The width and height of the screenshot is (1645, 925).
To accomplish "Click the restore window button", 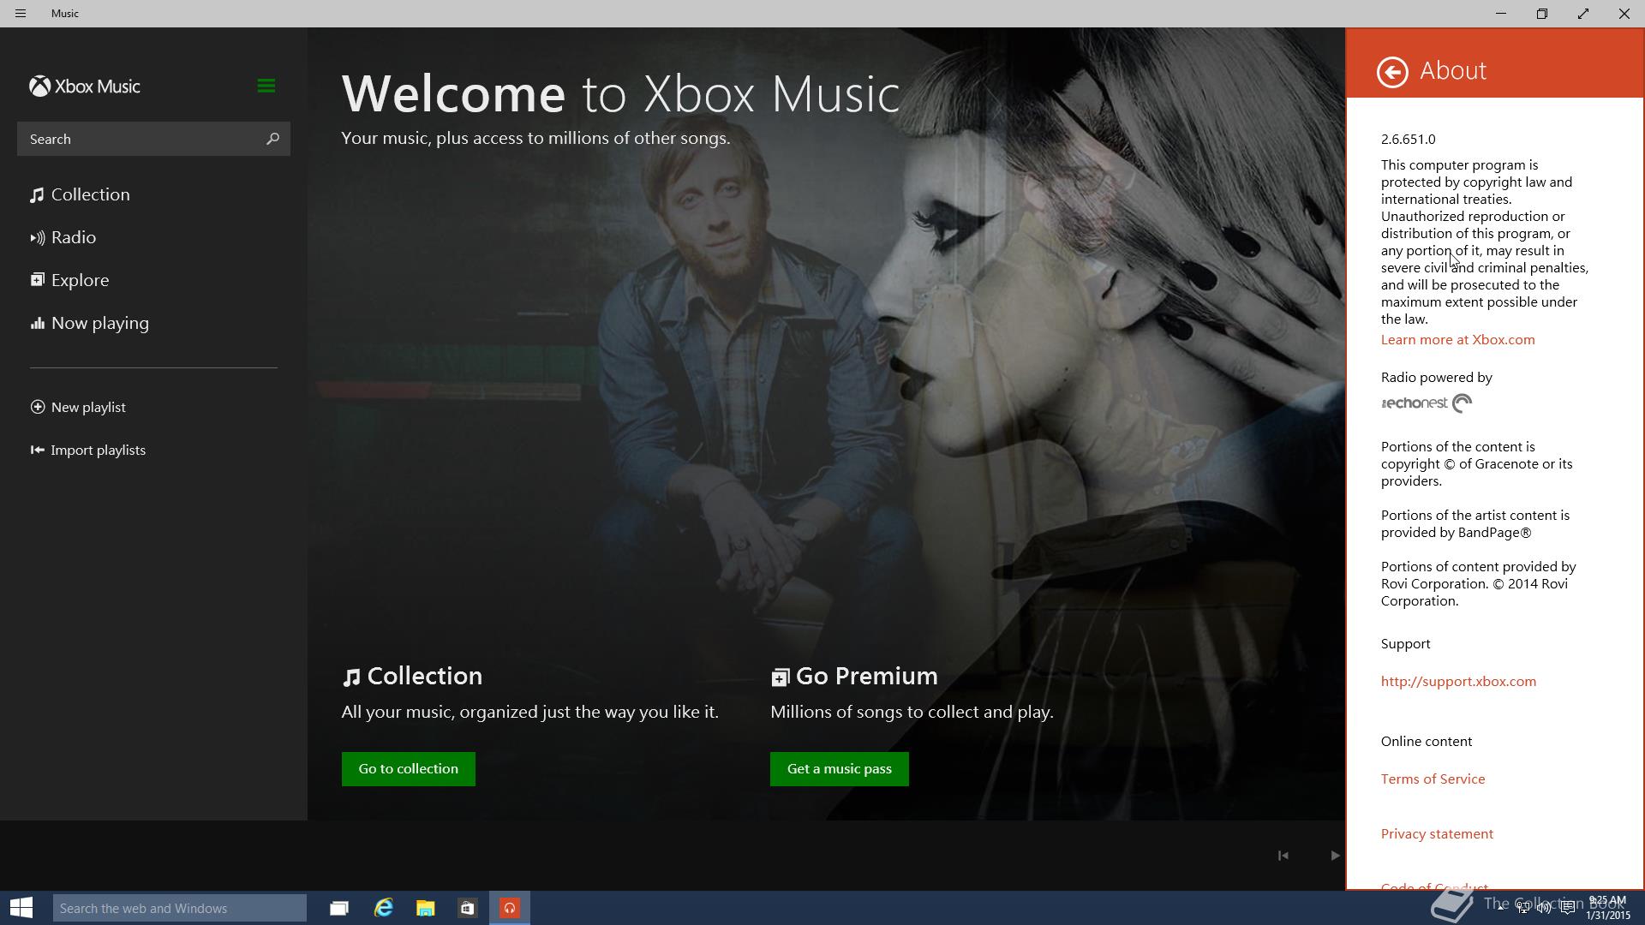I will point(1542,14).
